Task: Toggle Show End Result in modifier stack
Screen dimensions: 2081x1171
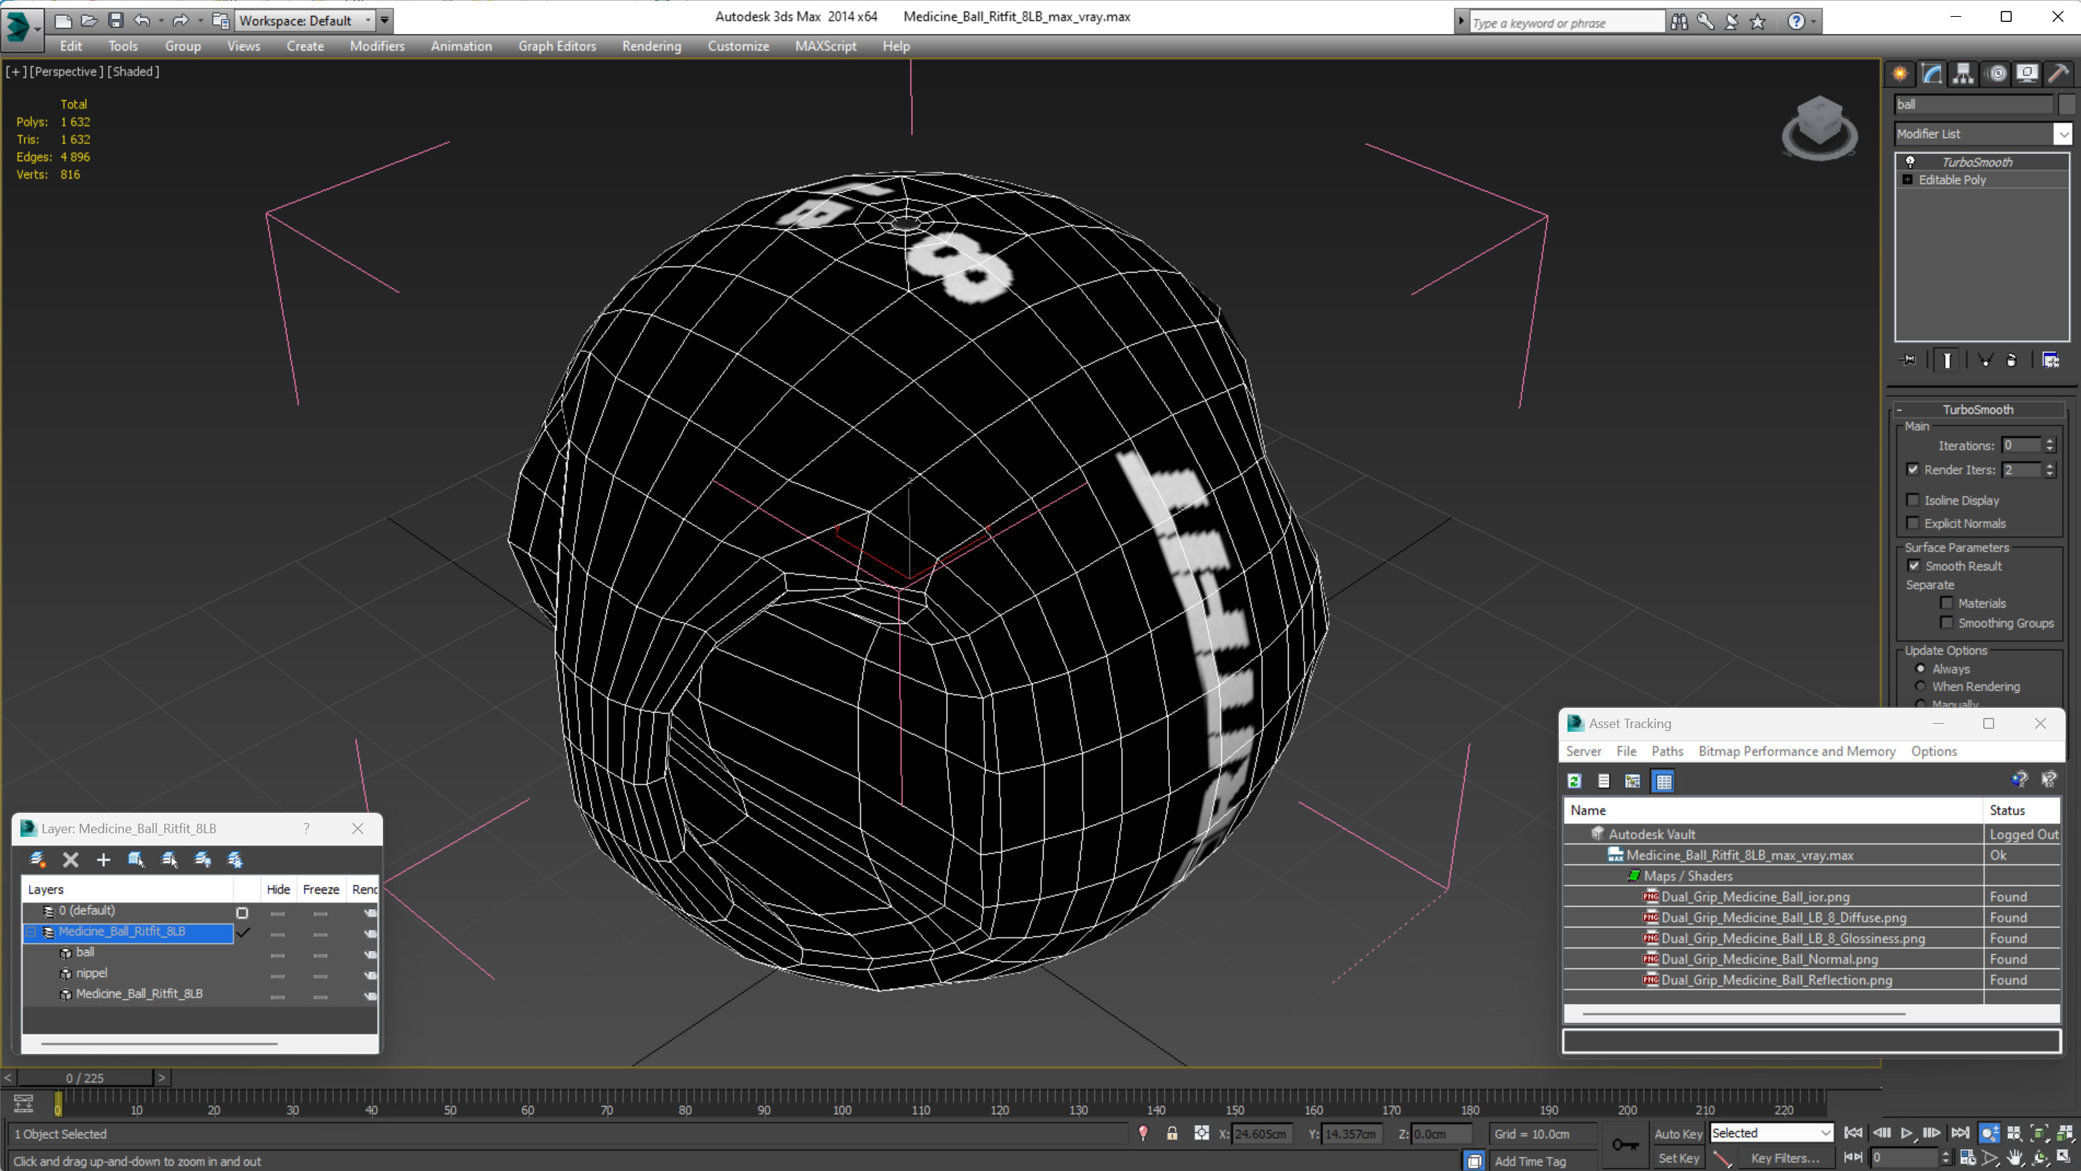Action: 1947,360
